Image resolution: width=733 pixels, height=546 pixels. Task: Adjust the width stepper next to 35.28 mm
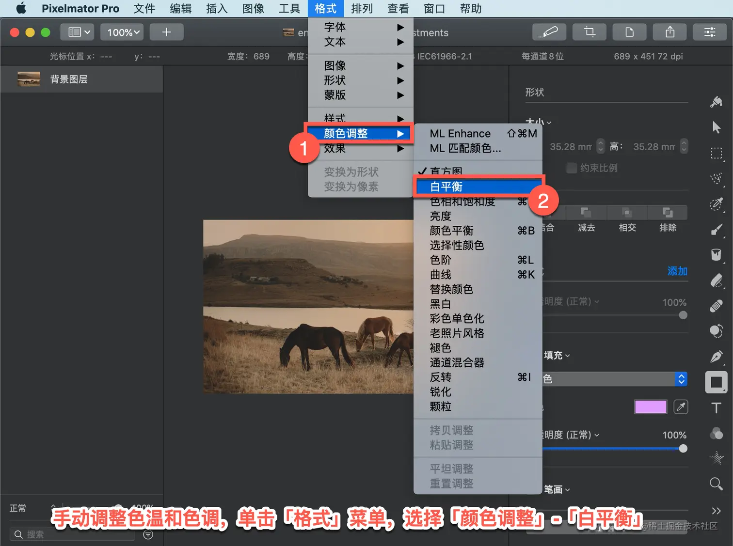[x=601, y=146]
